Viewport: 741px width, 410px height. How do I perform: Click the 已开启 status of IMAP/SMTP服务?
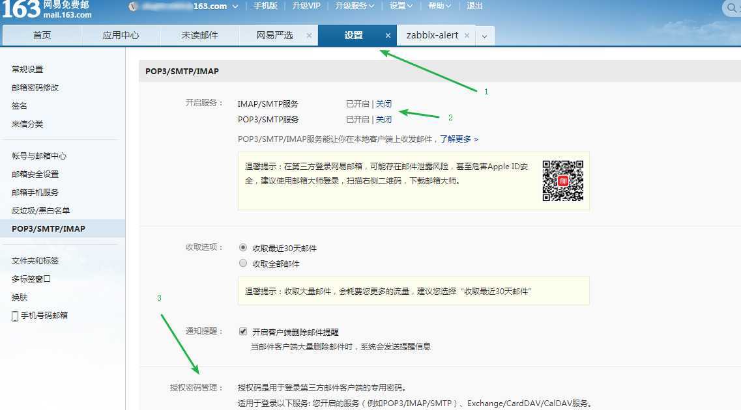pyautogui.click(x=357, y=103)
